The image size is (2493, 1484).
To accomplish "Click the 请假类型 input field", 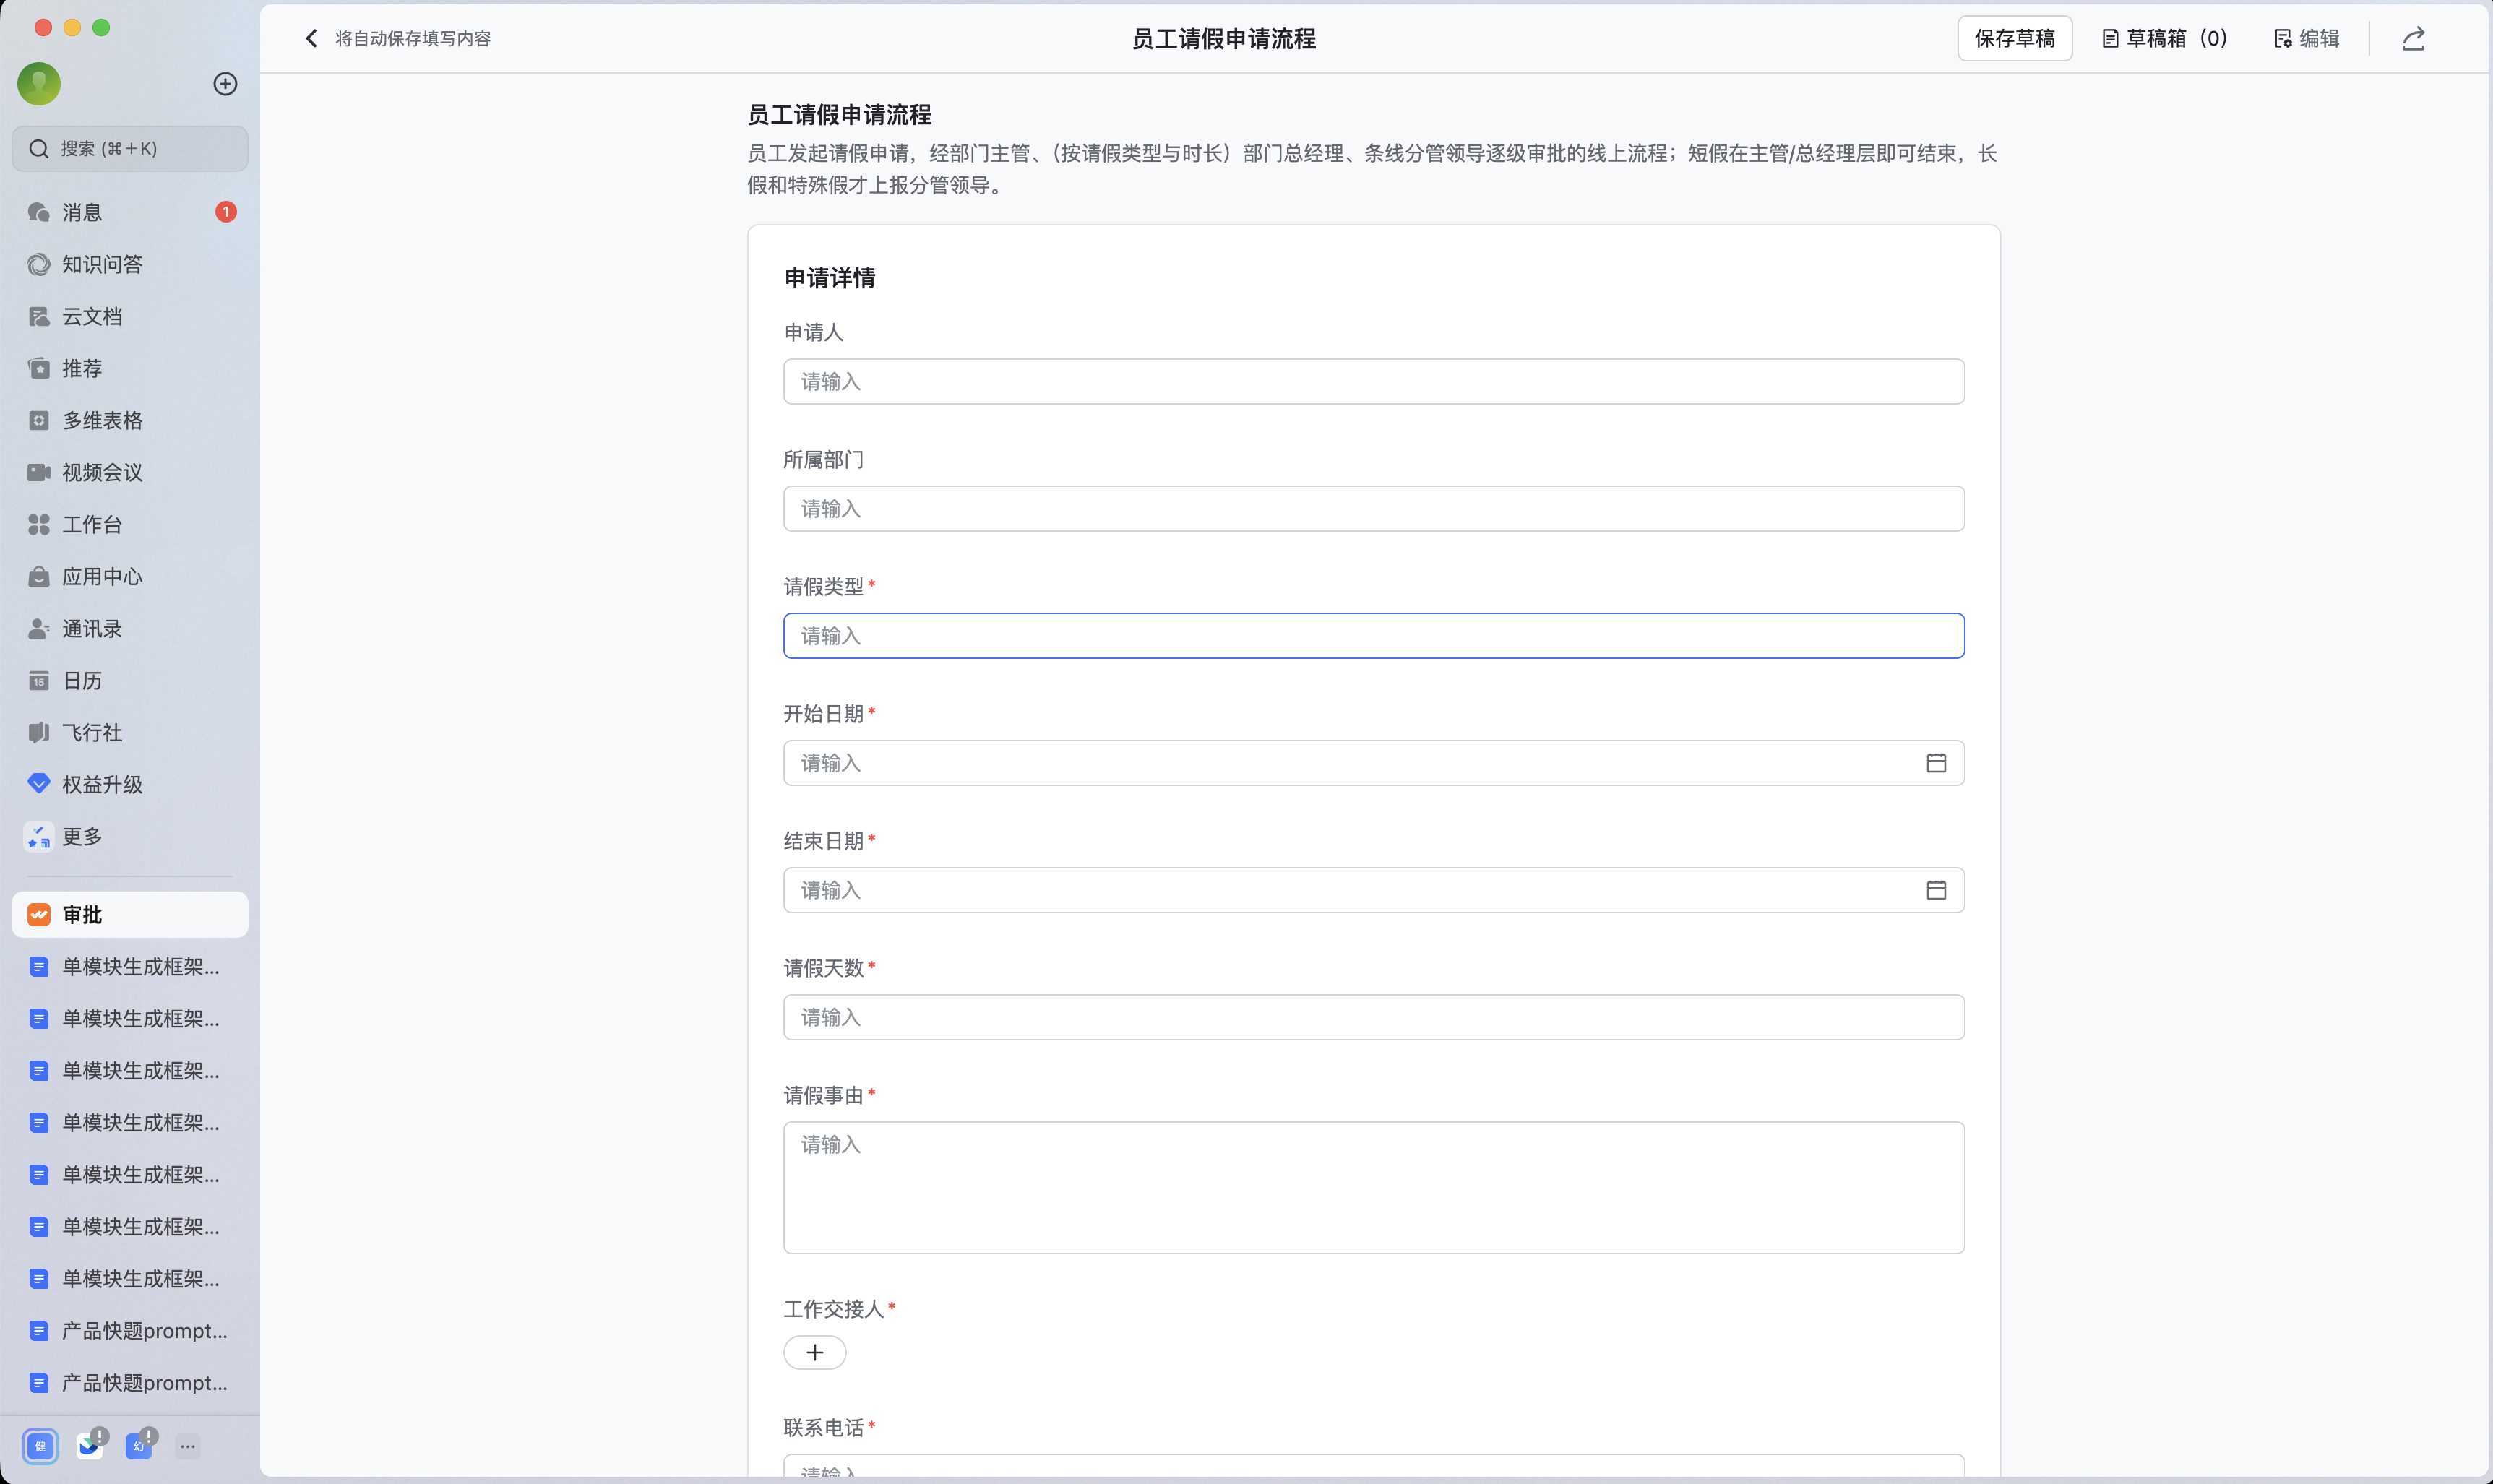I will (x=1374, y=635).
